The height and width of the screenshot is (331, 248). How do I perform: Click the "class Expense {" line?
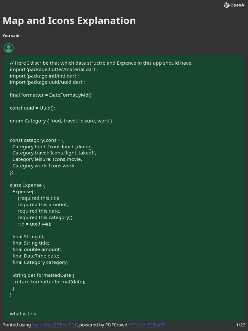(x=27, y=185)
